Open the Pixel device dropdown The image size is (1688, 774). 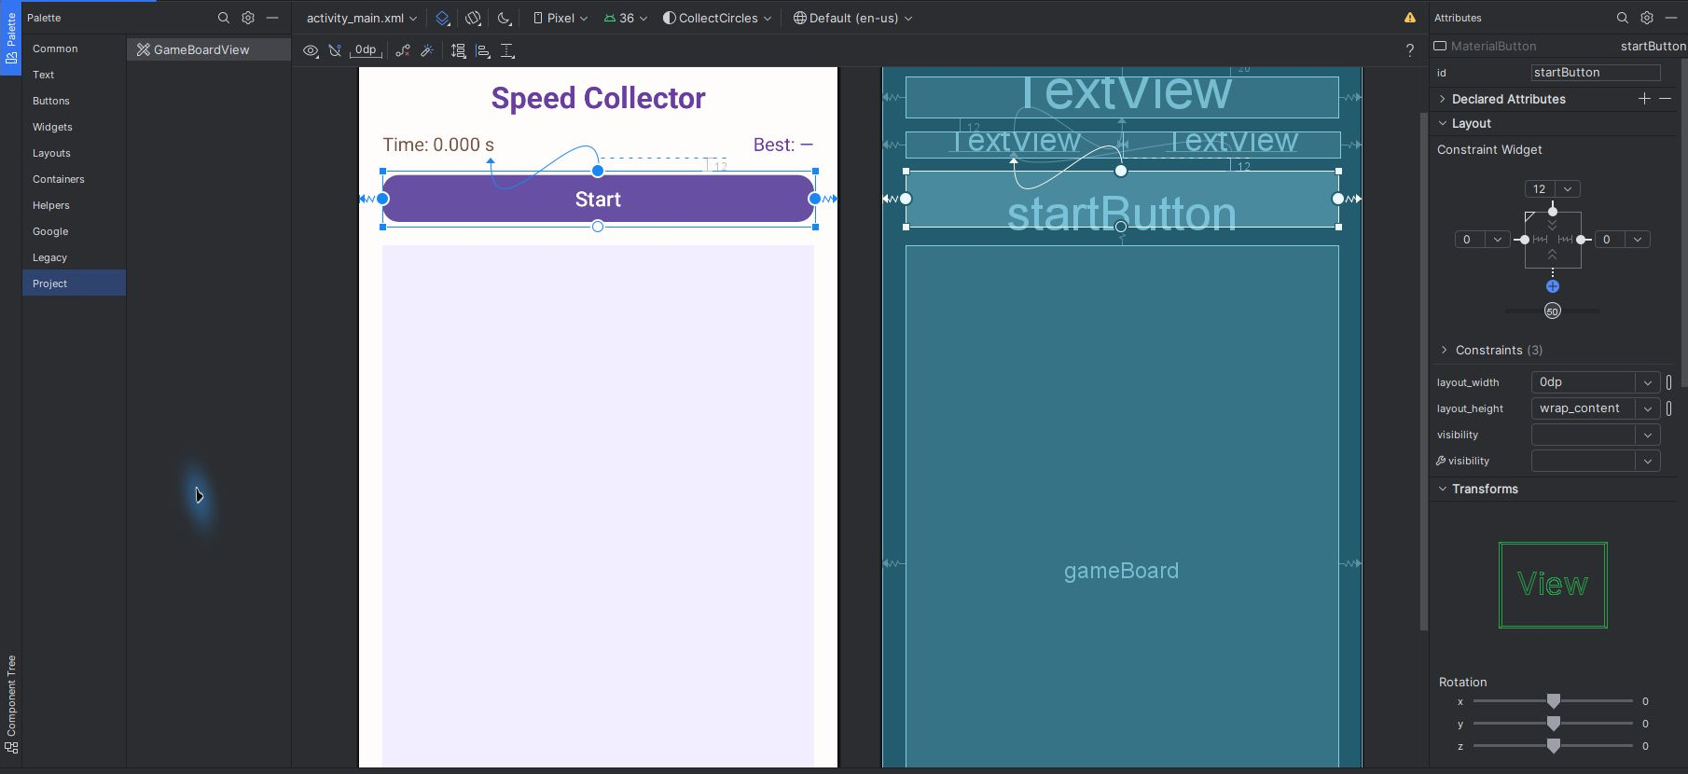coord(560,18)
